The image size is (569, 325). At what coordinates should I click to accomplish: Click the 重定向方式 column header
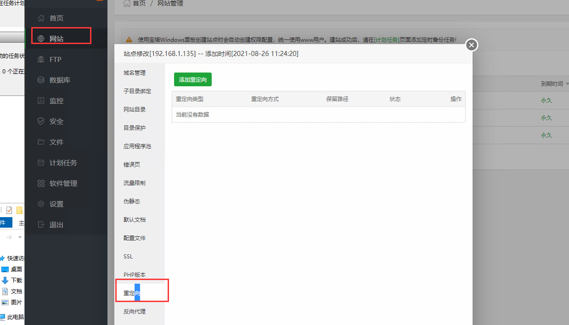click(x=265, y=99)
